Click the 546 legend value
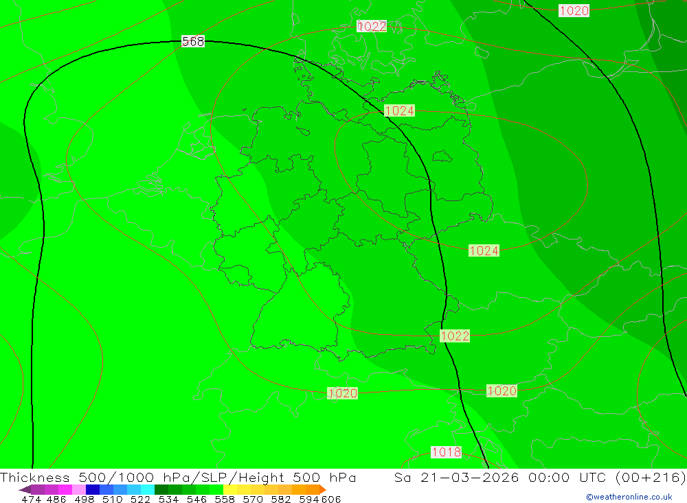Image resolution: width=687 pixels, height=503 pixels. (x=196, y=500)
